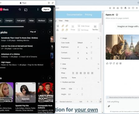Click the heart bookmark icon in Opera toolbar

133,8
